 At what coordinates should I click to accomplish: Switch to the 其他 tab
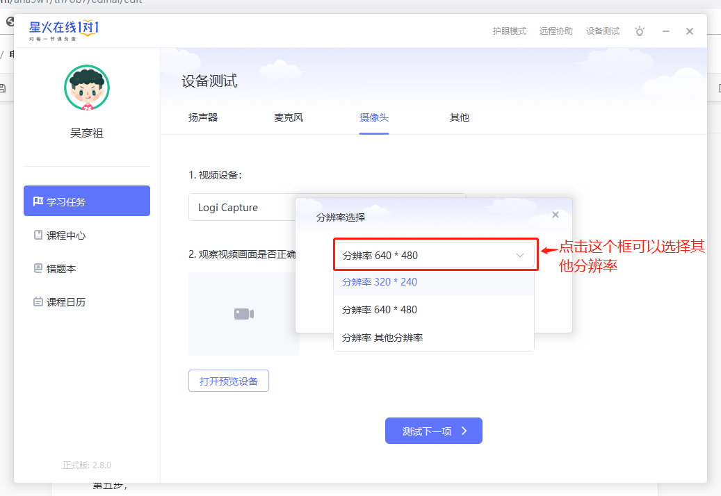pos(460,117)
